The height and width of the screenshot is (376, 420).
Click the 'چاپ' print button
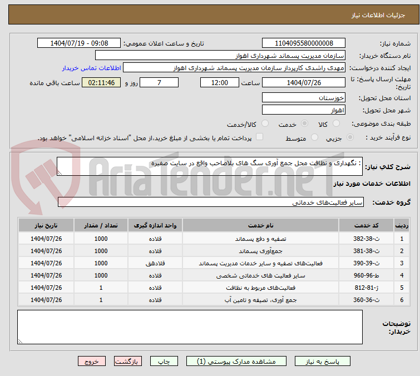coord(164,361)
